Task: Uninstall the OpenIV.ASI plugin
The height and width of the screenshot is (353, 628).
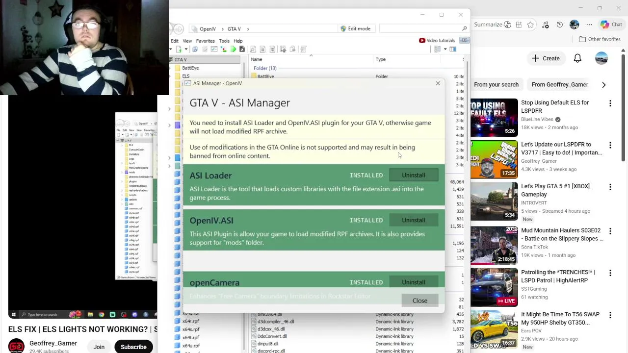Action: click(x=414, y=220)
